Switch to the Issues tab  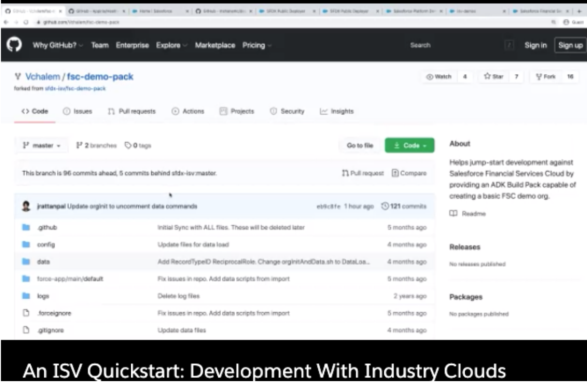click(78, 112)
